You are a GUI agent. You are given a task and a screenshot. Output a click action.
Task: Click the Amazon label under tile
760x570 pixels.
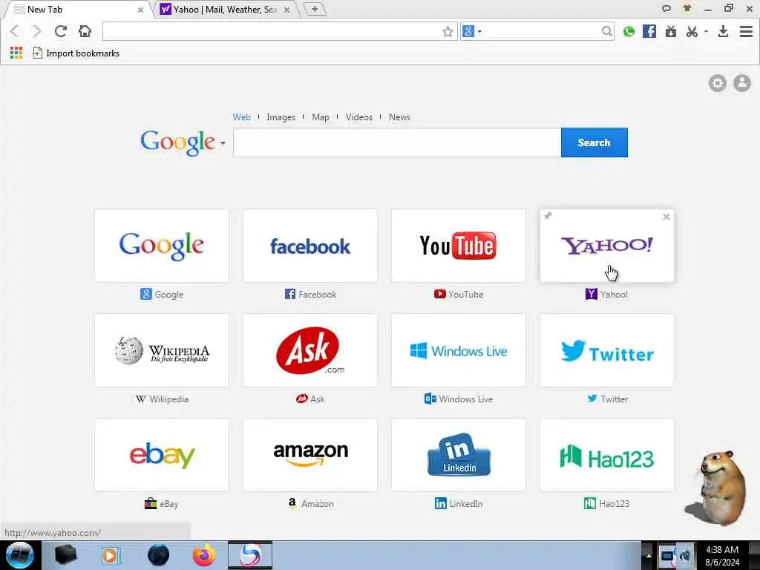click(x=318, y=504)
